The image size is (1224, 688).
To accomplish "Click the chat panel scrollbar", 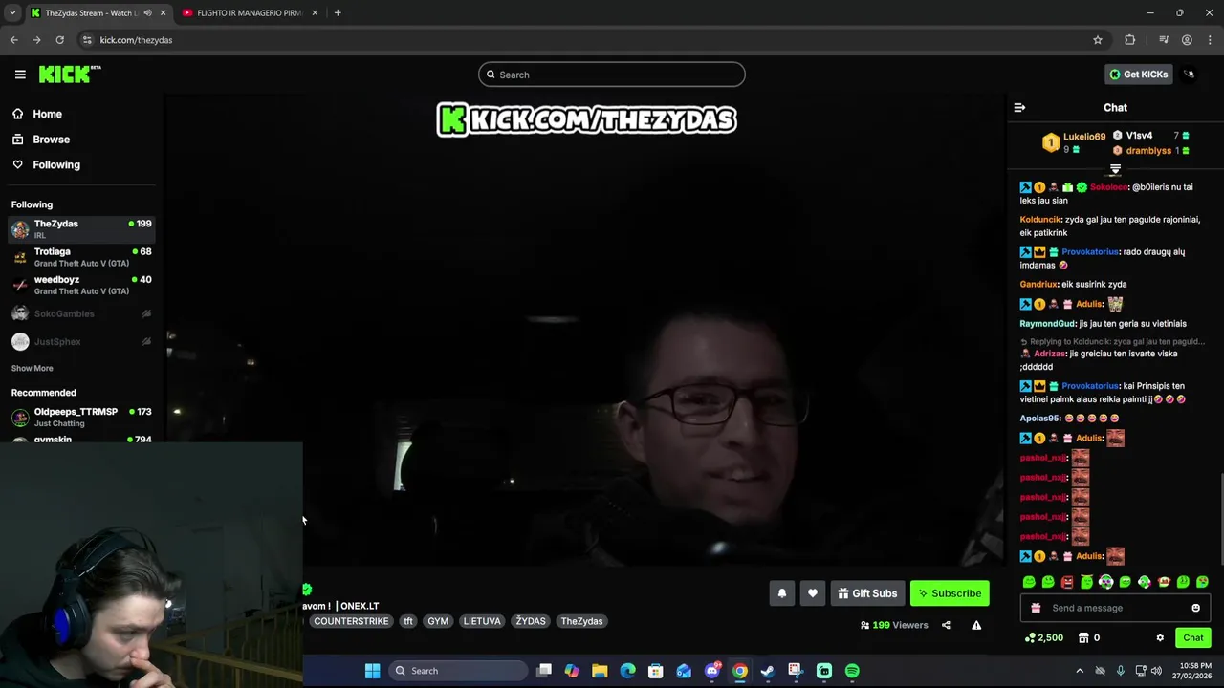I will coord(1221,519).
